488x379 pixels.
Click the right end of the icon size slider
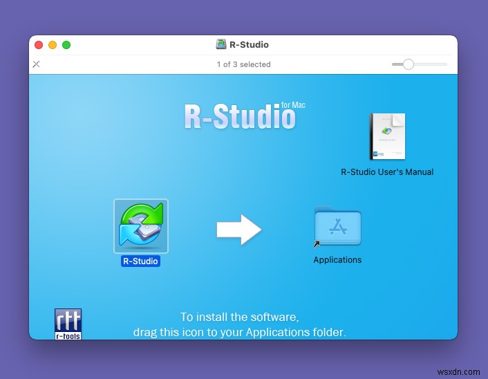[x=445, y=64]
